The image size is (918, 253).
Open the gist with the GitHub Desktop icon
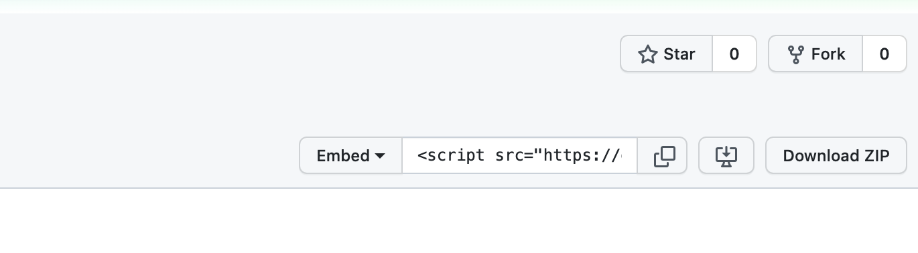pyautogui.click(x=726, y=155)
